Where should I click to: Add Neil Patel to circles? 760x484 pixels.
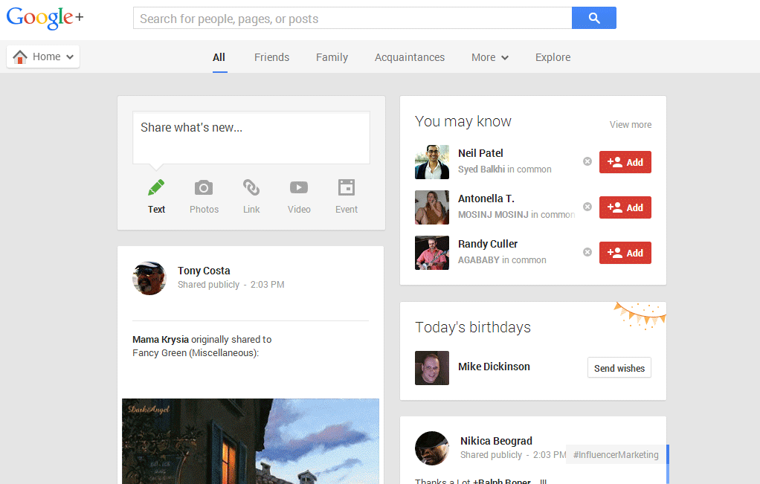pos(625,162)
